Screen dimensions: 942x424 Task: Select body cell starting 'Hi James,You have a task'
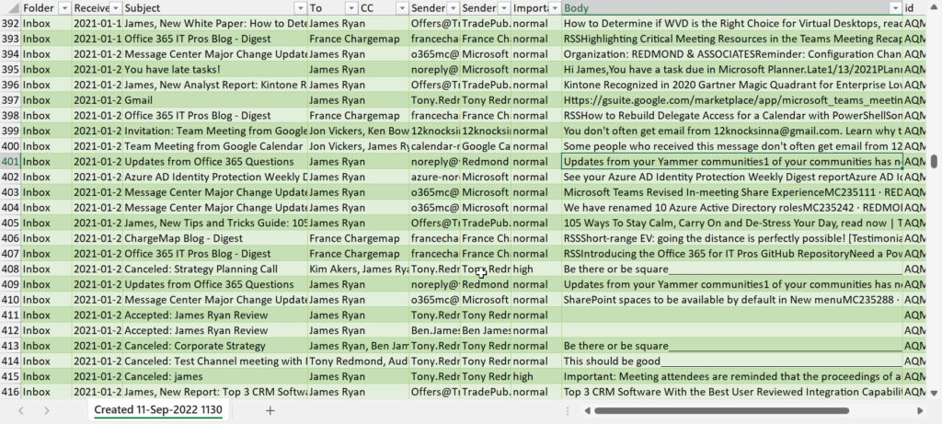(732, 70)
